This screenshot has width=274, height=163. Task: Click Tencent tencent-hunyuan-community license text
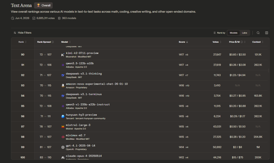(86, 118)
